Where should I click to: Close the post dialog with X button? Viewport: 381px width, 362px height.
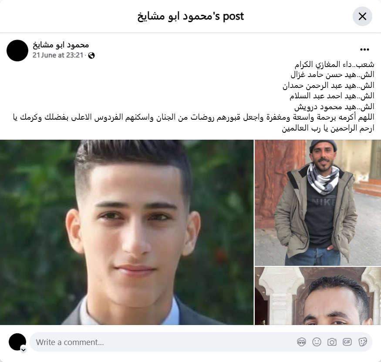click(362, 17)
